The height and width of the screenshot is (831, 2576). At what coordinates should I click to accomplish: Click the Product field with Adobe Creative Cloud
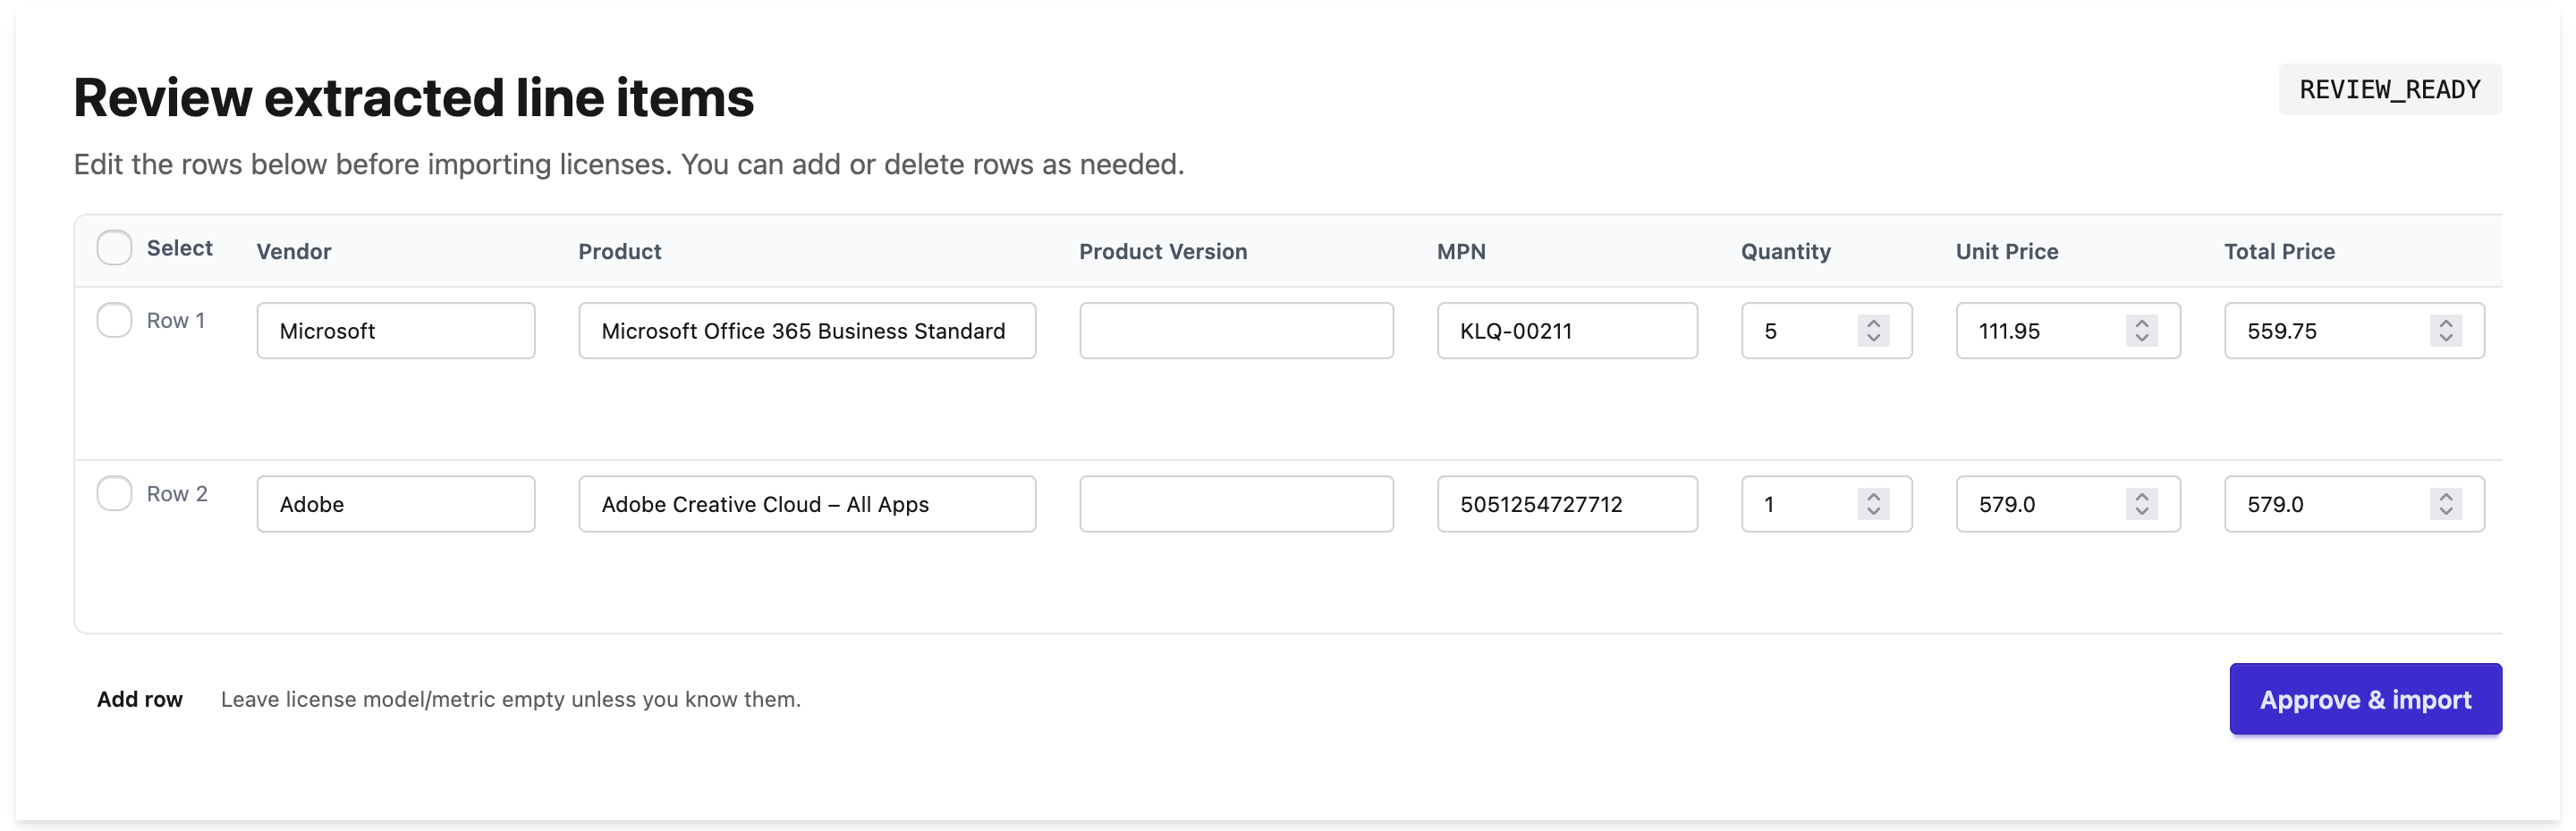807,503
